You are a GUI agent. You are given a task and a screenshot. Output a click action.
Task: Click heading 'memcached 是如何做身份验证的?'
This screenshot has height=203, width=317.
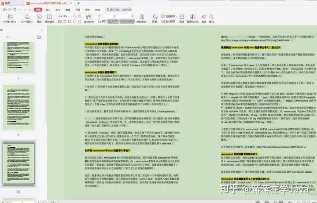239,154
